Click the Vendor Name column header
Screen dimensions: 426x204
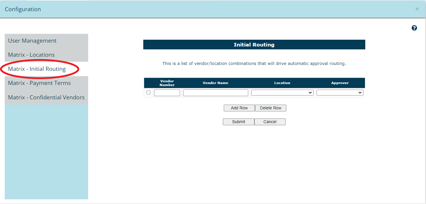[216, 83]
